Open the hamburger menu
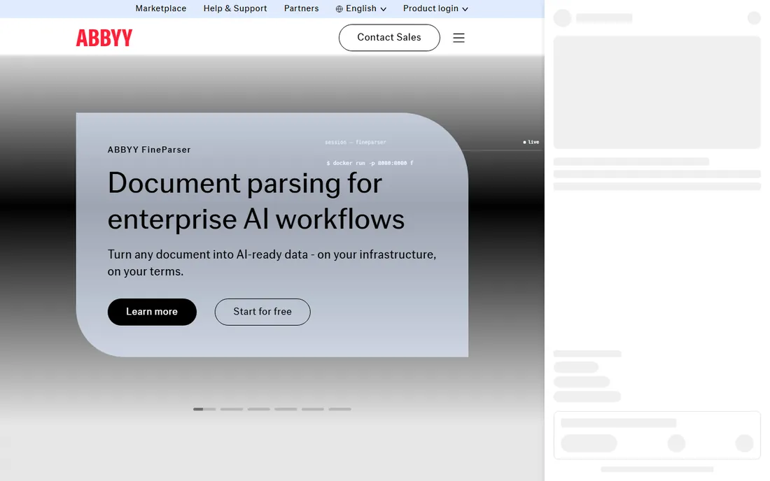This screenshot has height=481, width=770. click(x=458, y=38)
